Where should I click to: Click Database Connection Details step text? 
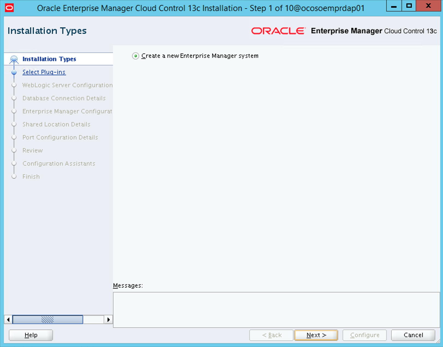pyautogui.click(x=64, y=98)
